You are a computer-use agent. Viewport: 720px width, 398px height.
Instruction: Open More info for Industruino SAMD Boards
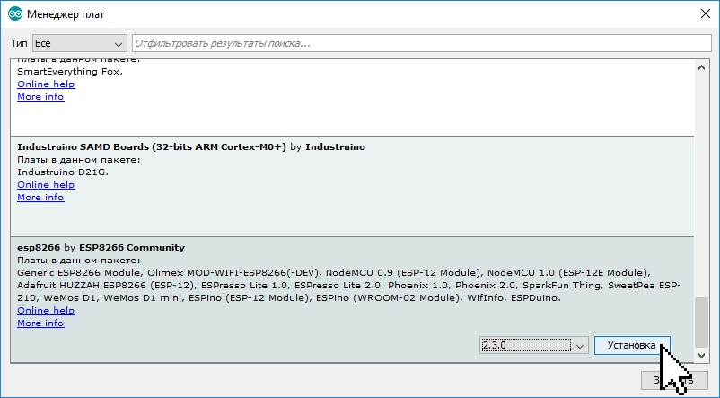pos(40,197)
